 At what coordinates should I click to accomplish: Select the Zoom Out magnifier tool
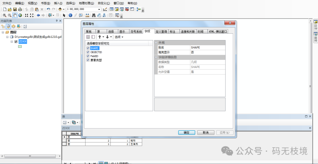click(9, 15)
